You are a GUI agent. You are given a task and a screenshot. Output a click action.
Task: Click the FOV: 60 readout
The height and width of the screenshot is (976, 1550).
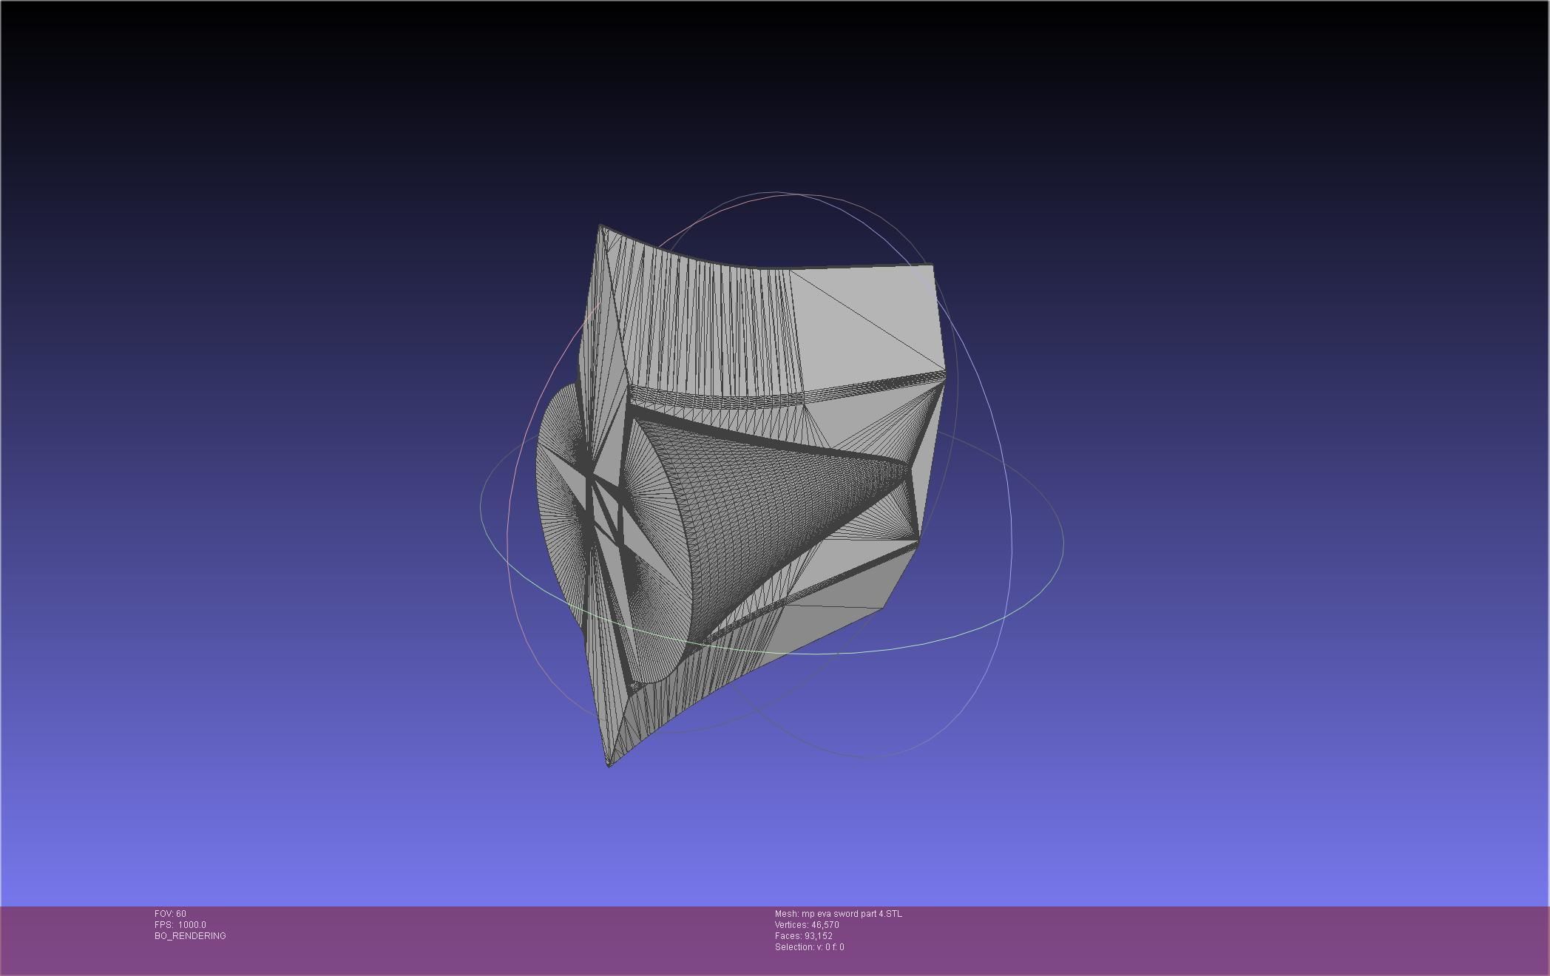tap(170, 914)
